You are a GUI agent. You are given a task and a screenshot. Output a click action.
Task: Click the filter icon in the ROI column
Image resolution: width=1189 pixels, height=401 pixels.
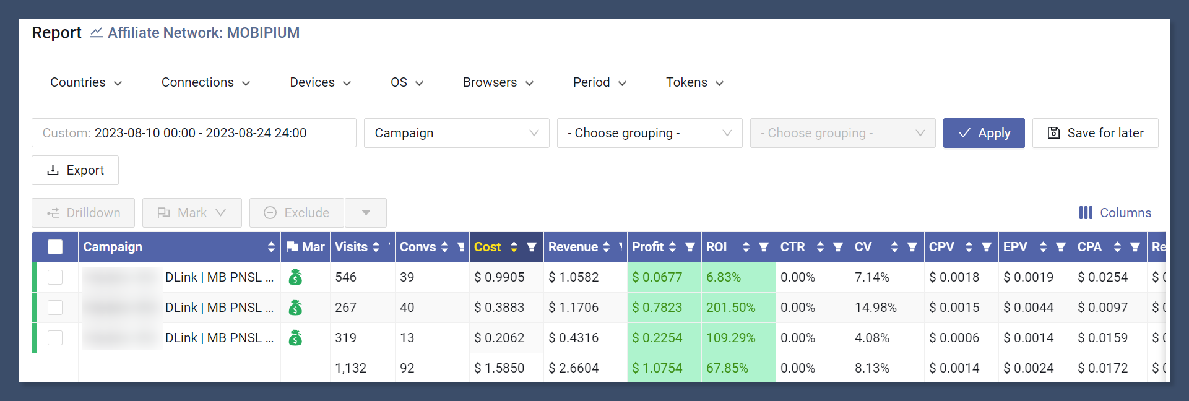pos(764,247)
